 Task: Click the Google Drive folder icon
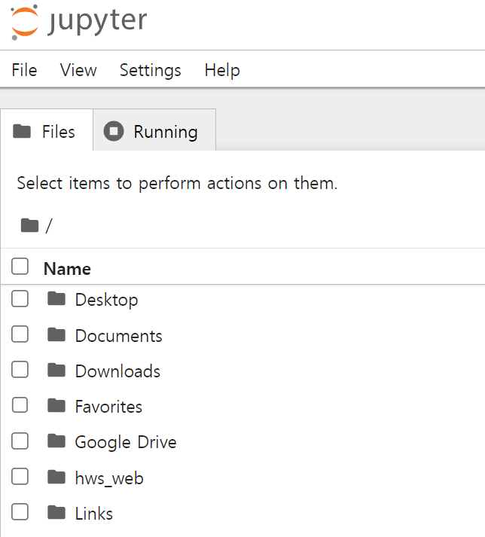click(x=56, y=441)
